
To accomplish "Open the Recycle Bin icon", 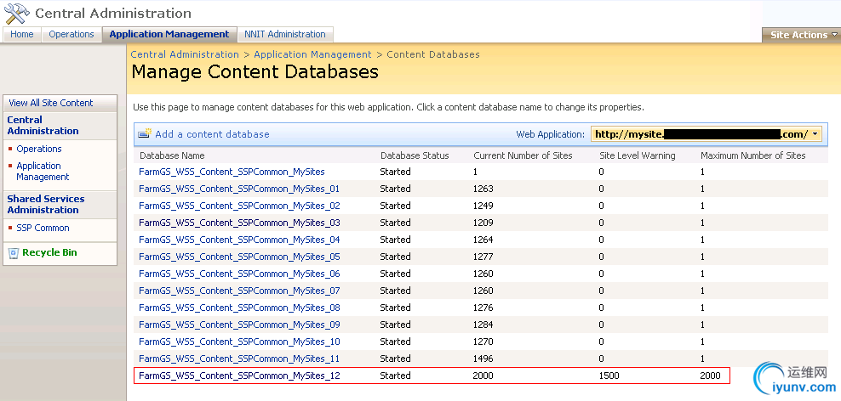I will click(x=14, y=252).
